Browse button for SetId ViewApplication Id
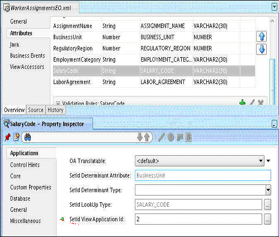 point(267,219)
